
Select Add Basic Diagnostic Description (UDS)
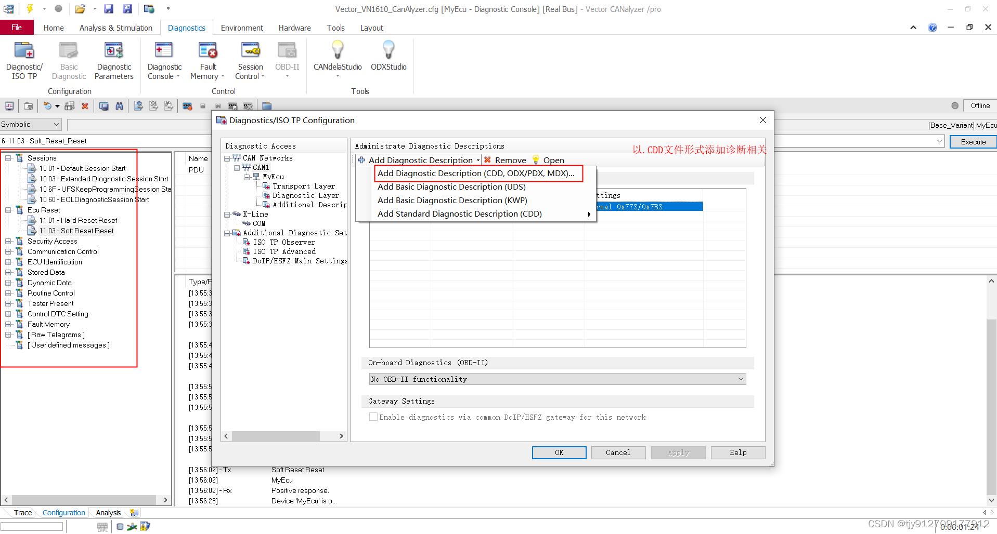click(x=451, y=187)
